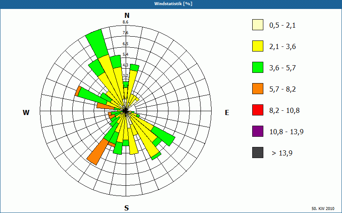Click the purple 10,8 - 13,9 legend swatch
342x213 pixels.
pos(258,131)
